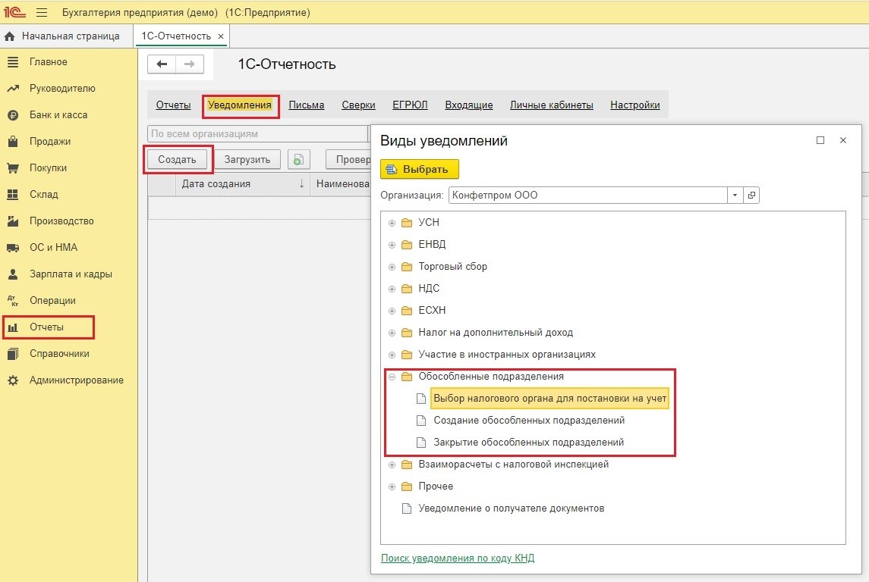The height and width of the screenshot is (582, 869).
Task: Open the hamburger main menu icon
Action: [x=42, y=13]
